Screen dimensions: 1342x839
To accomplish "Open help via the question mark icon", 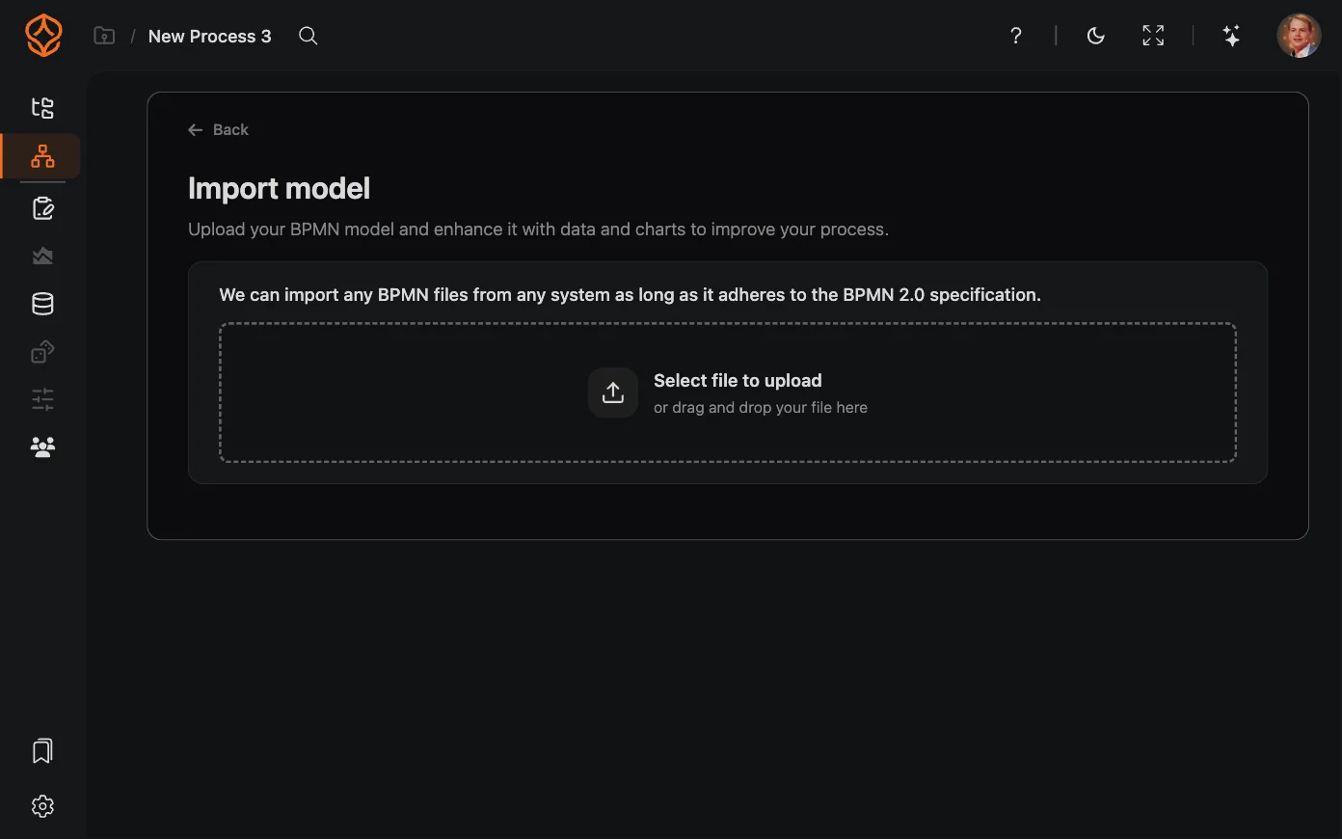I will [x=1016, y=36].
